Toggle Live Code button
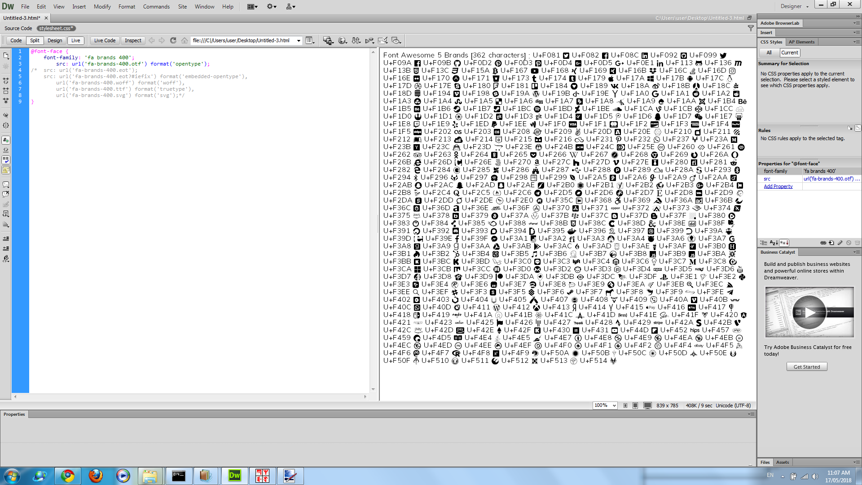This screenshot has height=485, width=862. [x=105, y=40]
